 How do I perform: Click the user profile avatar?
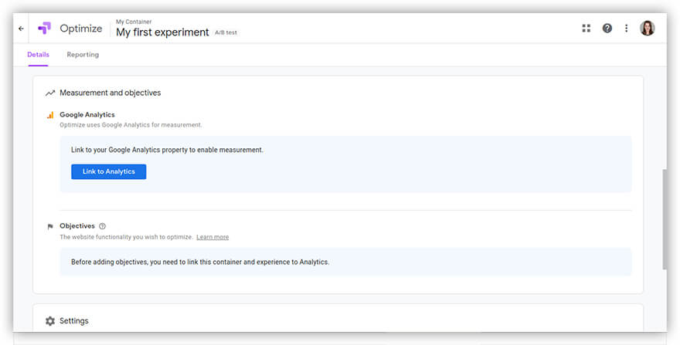(647, 29)
